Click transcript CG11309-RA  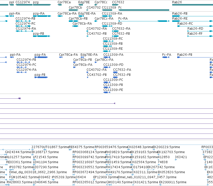(x=107, y=16)
